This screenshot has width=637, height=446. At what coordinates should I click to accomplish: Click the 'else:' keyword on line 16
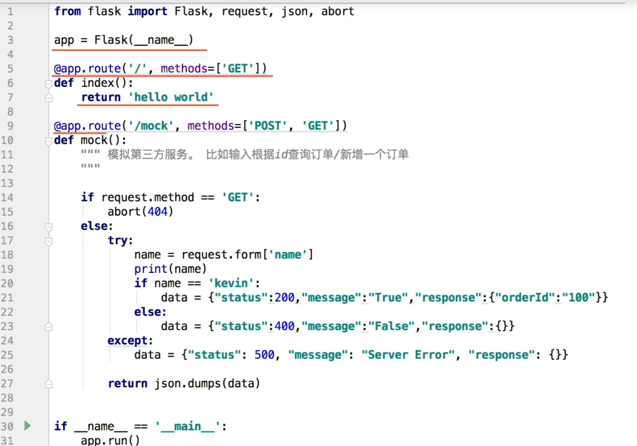coord(97,226)
